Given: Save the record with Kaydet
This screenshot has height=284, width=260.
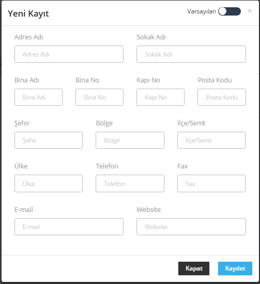Looking at the screenshot, I should [x=235, y=268].
